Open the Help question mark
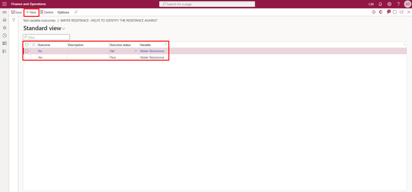The width and height of the screenshot is (412, 192). tap(399, 4)
